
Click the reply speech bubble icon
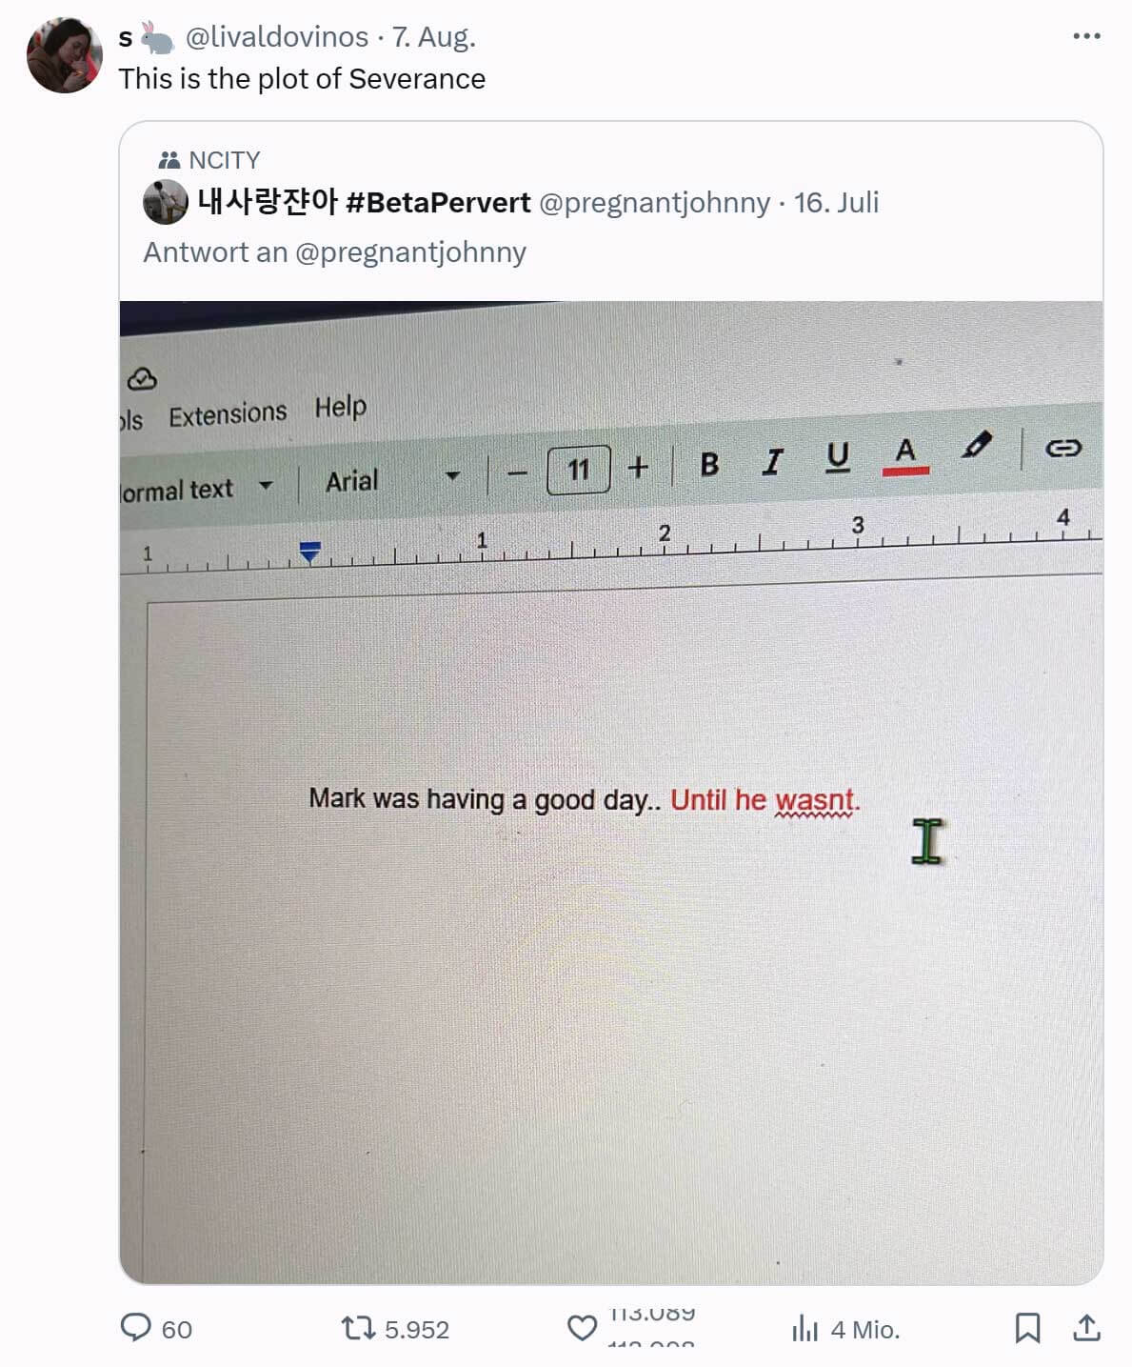135,1328
